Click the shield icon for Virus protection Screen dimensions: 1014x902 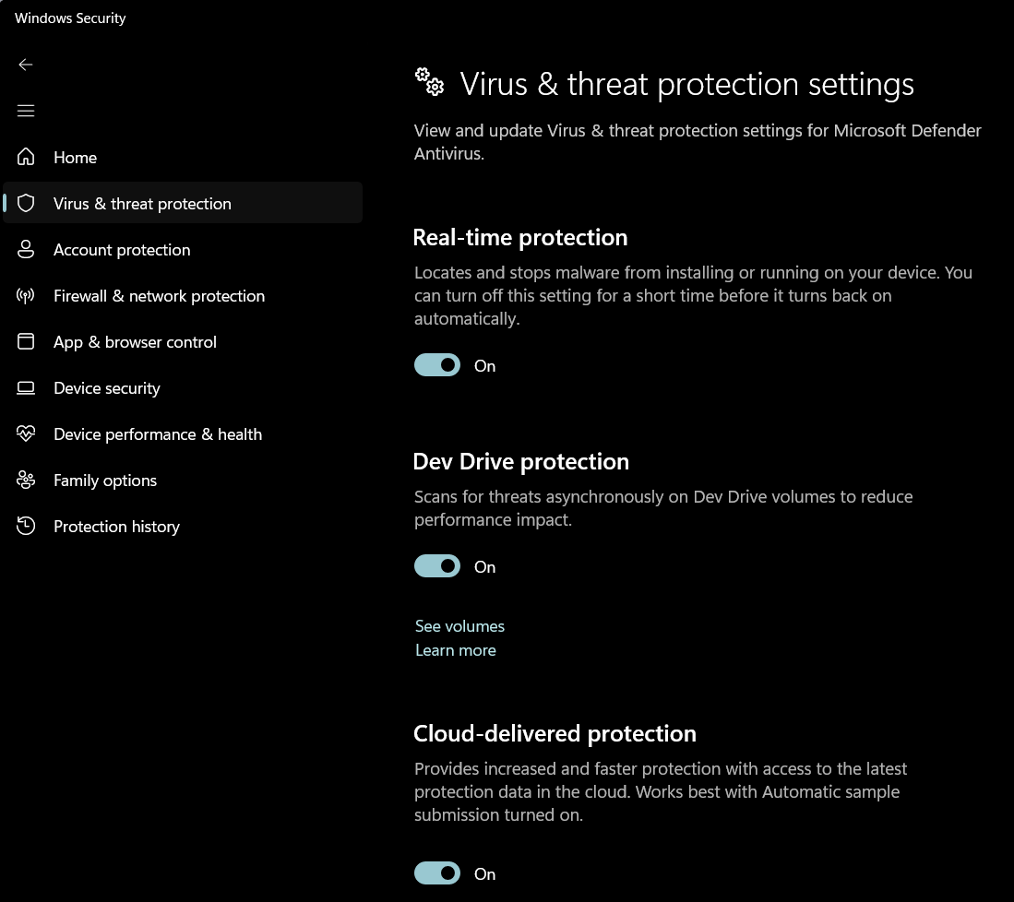tap(26, 203)
